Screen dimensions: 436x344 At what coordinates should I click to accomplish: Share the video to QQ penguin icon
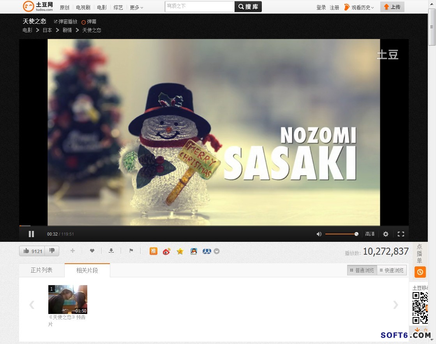[194, 251]
